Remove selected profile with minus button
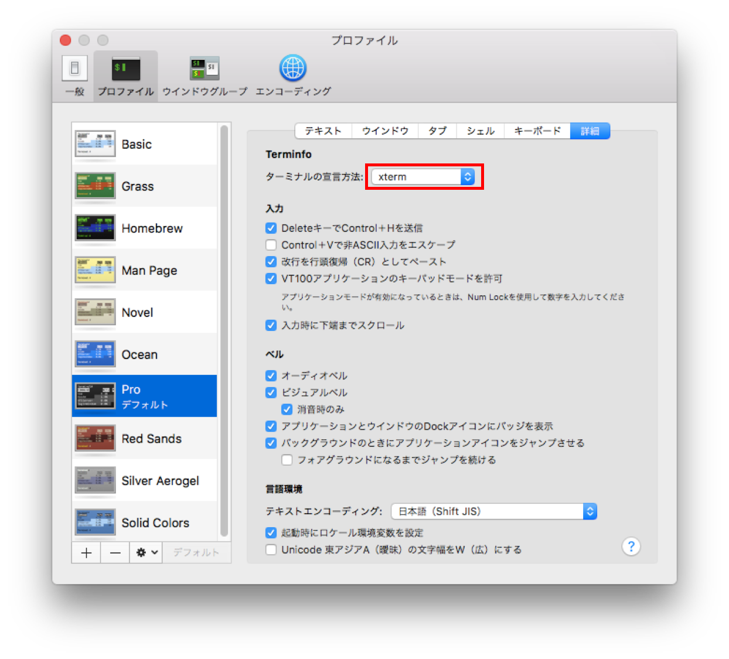729x659 pixels. pos(115,552)
